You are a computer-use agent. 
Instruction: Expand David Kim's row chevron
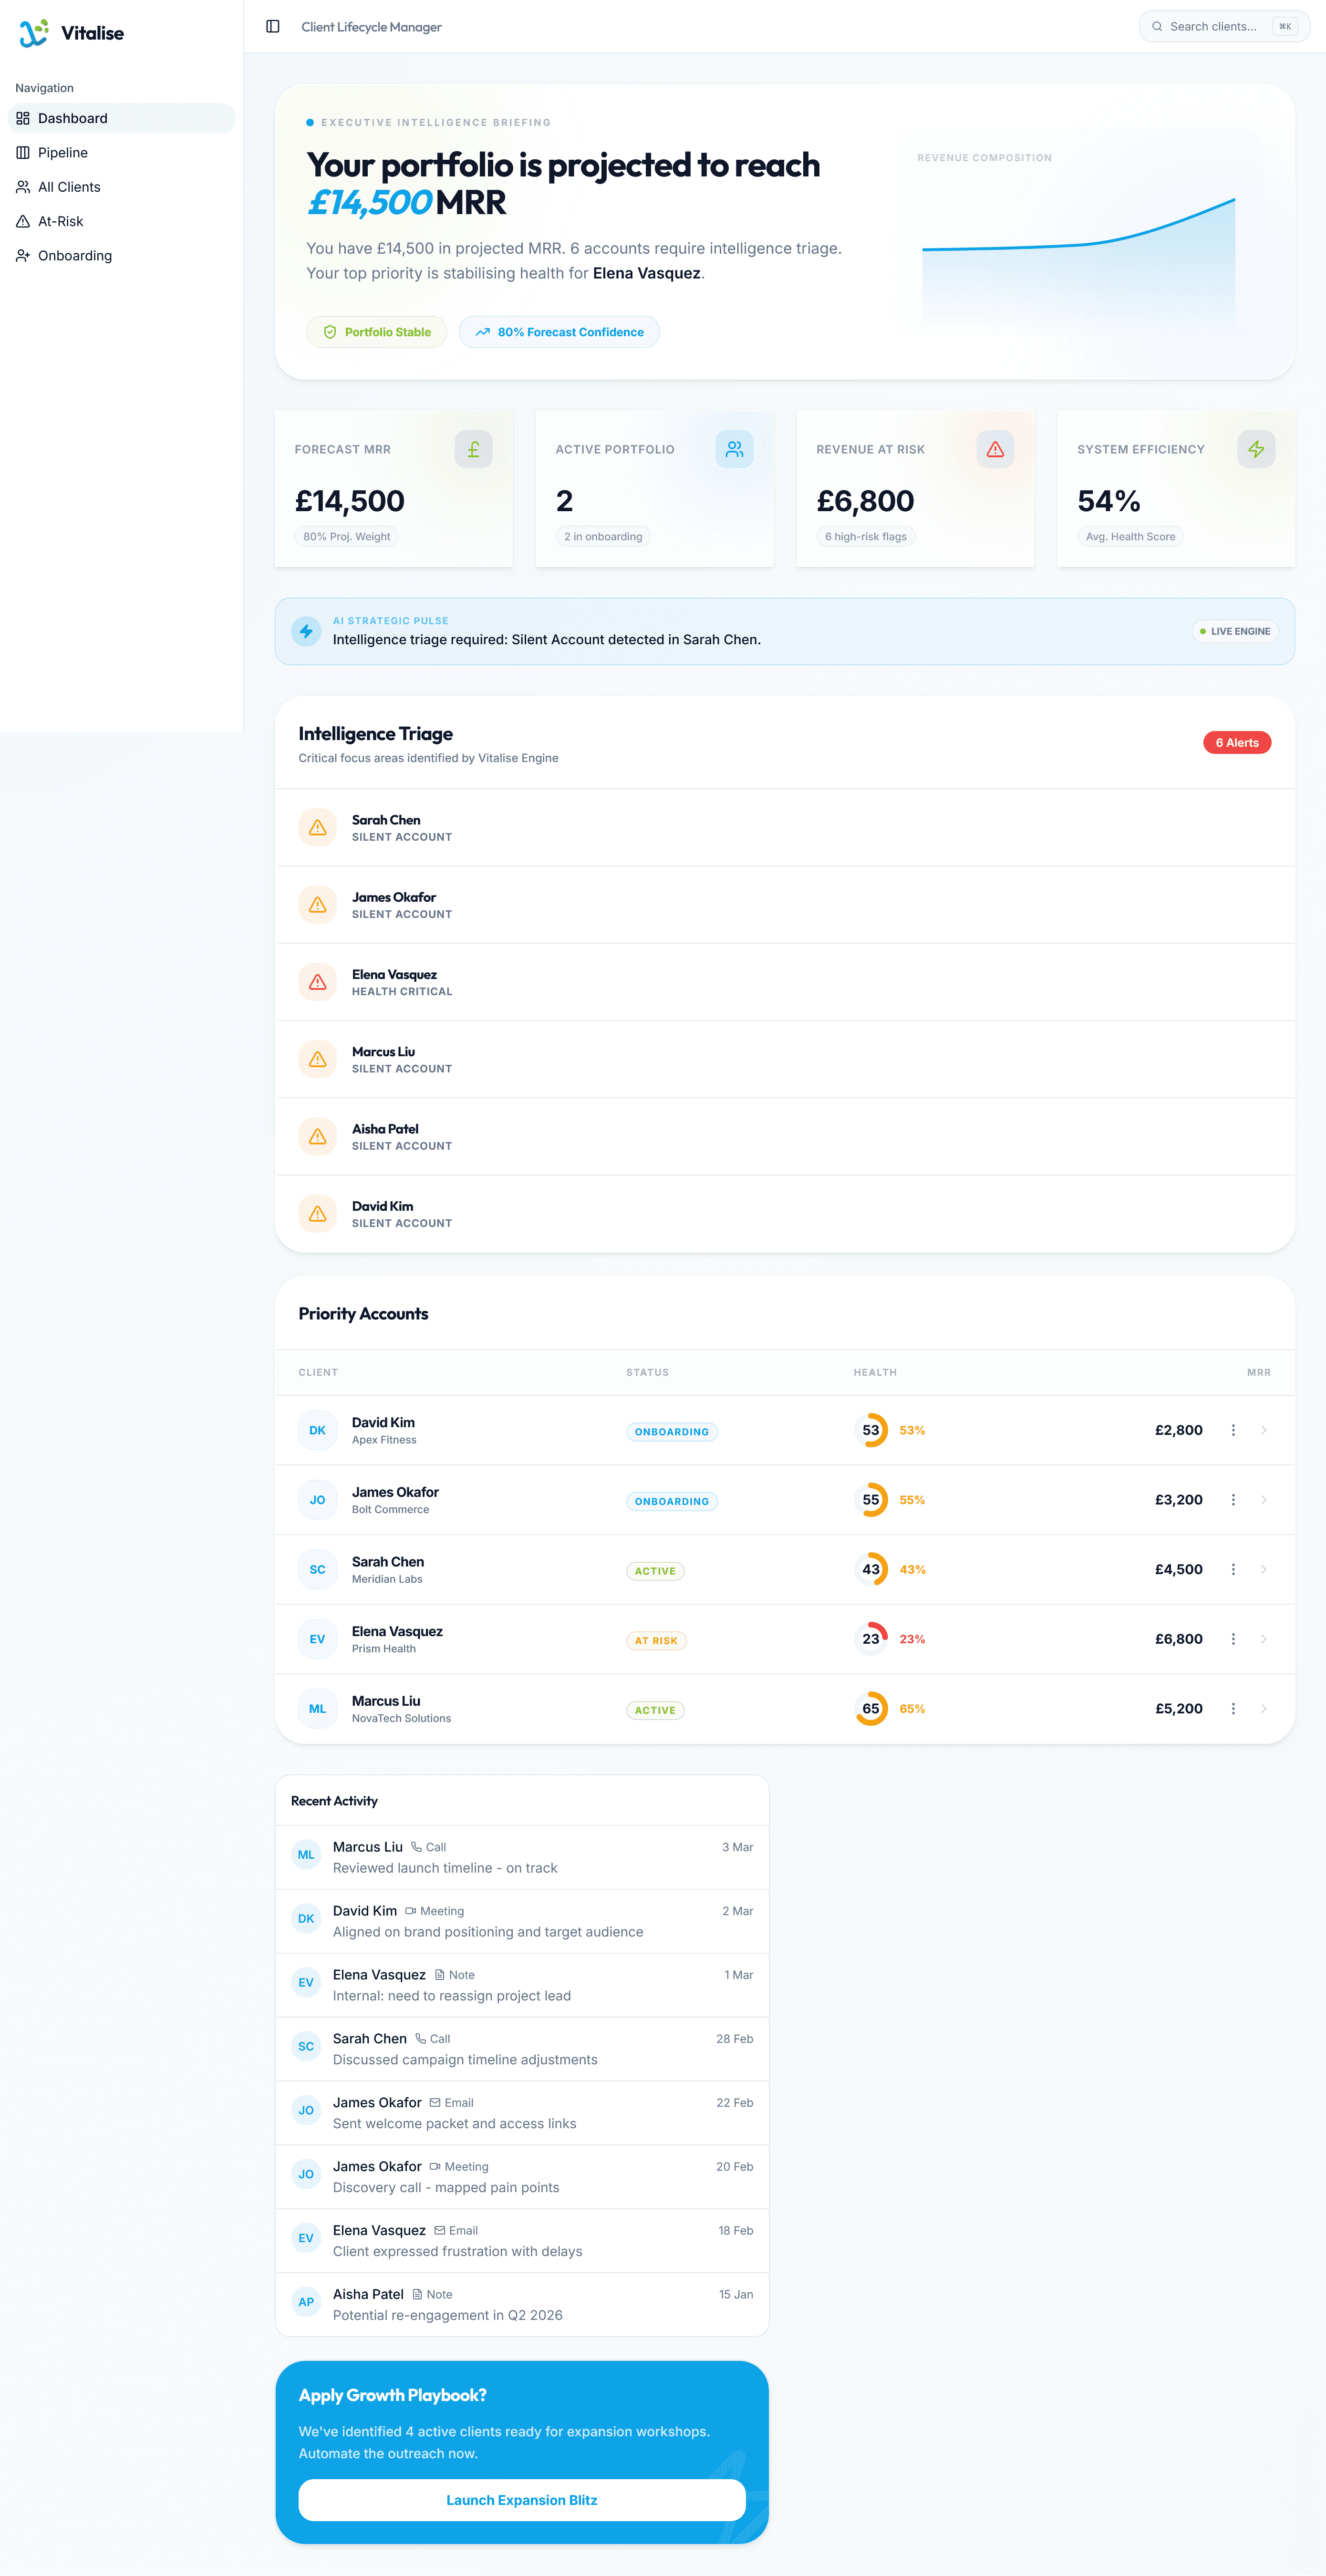(x=1263, y=1430)
